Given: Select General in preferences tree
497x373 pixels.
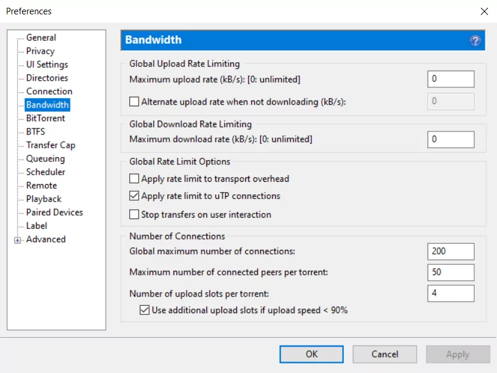Looking at the screenshot, I should 41,38.
